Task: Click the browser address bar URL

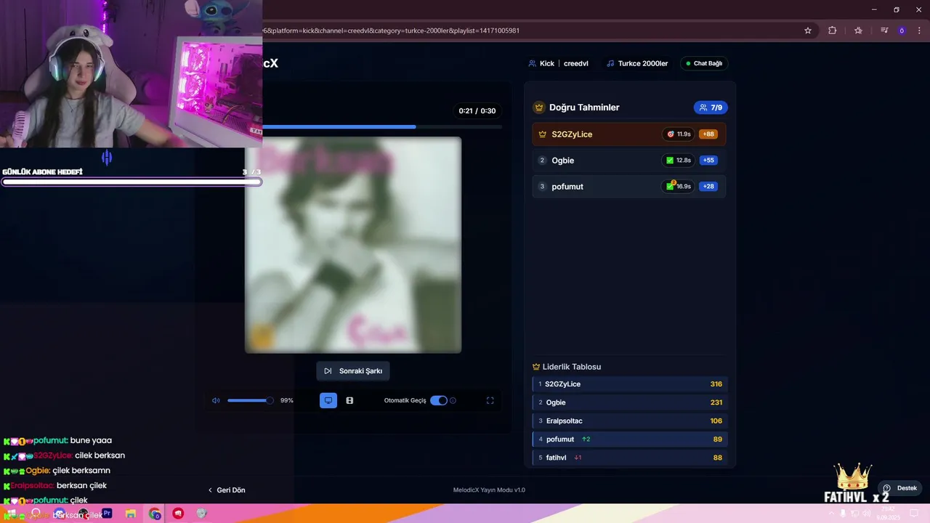Action: [391, 31]
